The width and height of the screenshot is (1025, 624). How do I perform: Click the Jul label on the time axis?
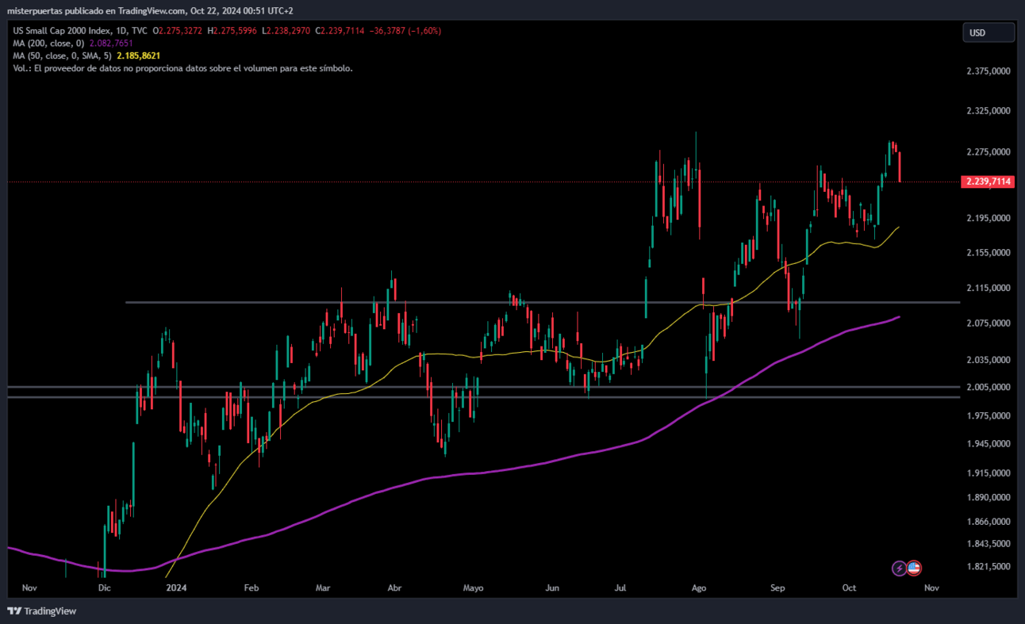click(620, 588)
